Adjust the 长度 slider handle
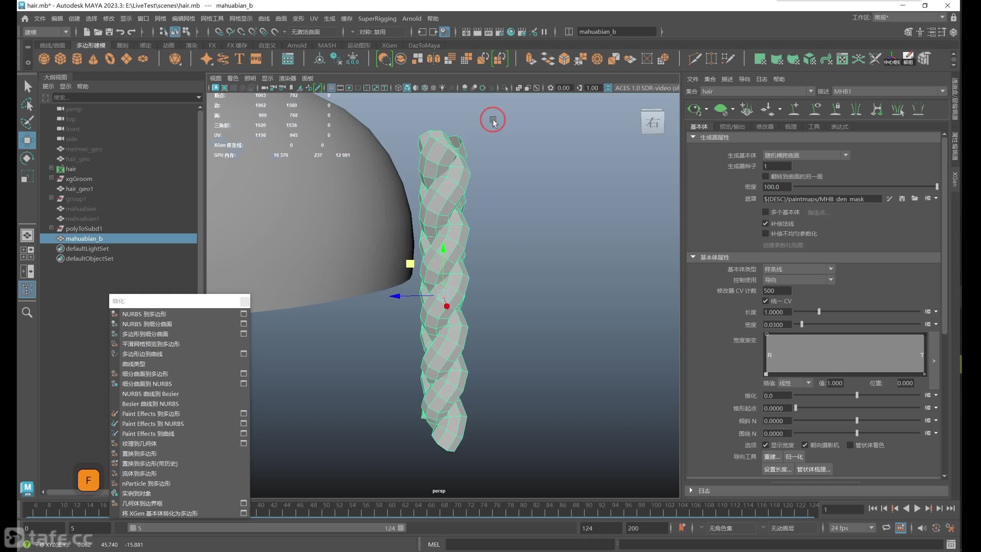981x552 pixels. [x=819, y=312]
